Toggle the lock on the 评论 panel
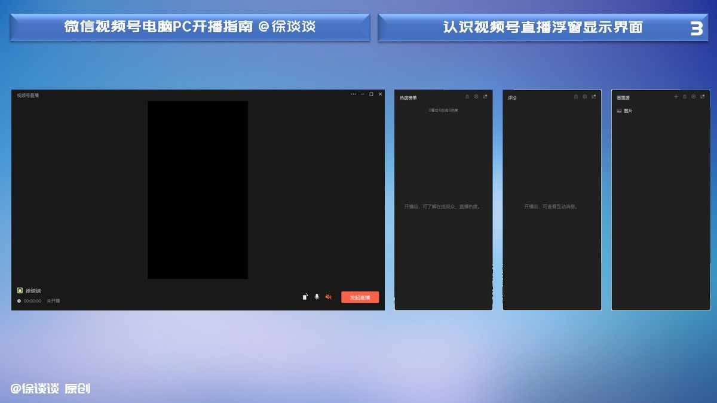The height and width of the screenshot is (403, 717). [x=575, y=96]
